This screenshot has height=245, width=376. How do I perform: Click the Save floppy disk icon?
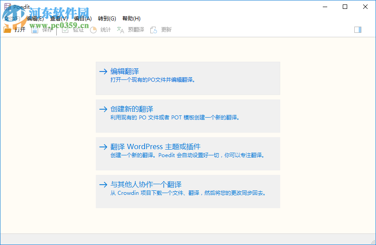35,30
